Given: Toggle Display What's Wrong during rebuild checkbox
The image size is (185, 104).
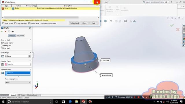Looking at the screenshot, I should pyautogui.click(x=29, y=23).
